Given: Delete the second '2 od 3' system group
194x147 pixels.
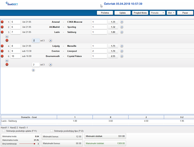Looking at the screenshot, I should 7,64.
